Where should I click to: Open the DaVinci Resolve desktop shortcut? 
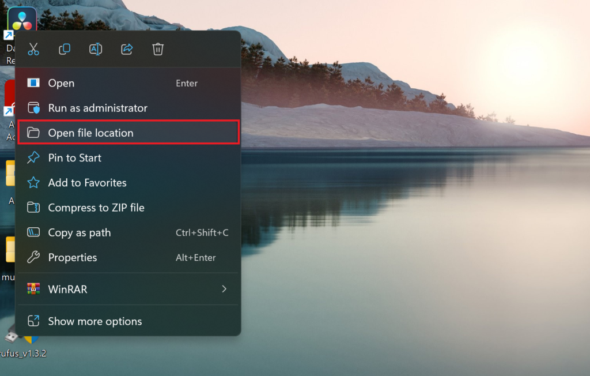[x=22, y=18]
